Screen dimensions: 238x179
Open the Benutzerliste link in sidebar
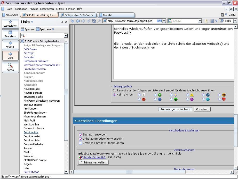click(x=31, y=132)
